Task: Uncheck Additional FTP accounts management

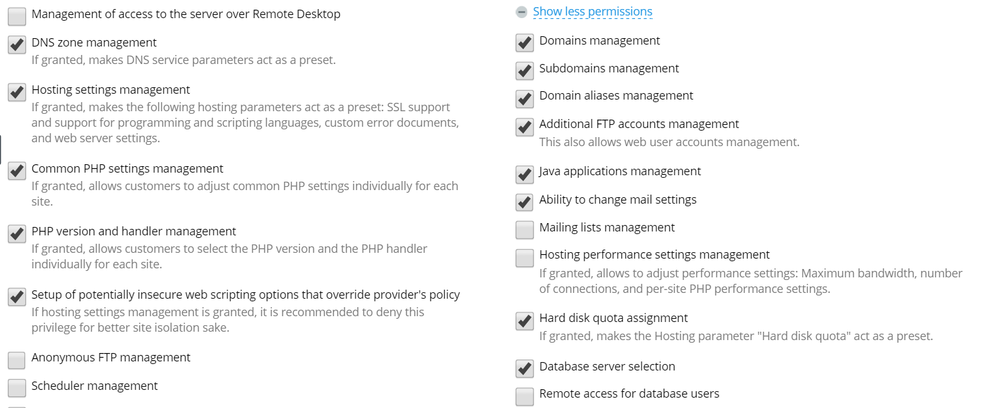Action: [524, 126]
